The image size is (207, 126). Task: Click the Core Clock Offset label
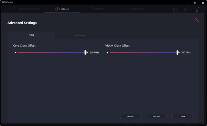(24, 46)
